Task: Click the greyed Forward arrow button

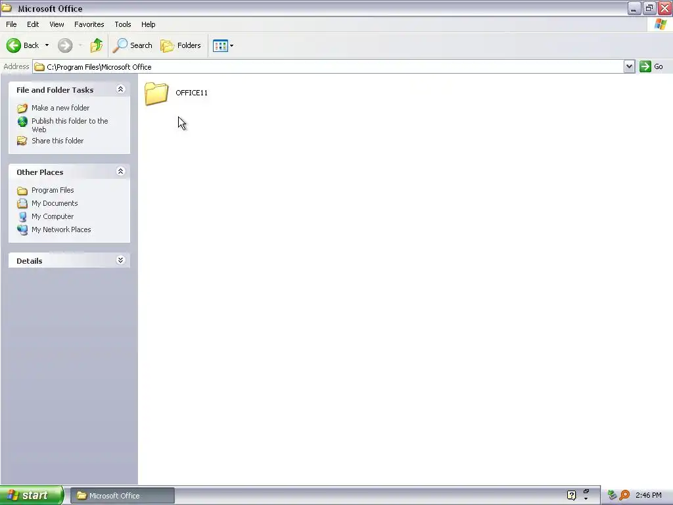Action: 65,45
